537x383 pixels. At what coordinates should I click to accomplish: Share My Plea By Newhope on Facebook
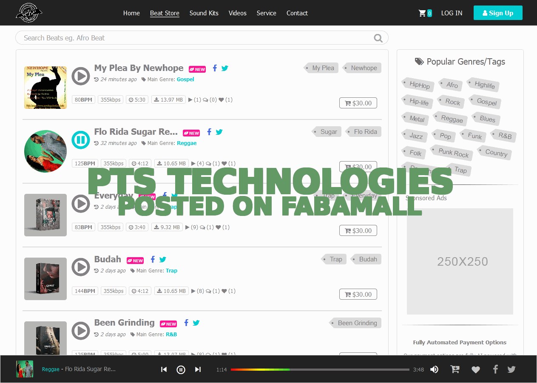pos(215,68)
